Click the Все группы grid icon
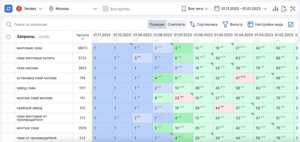The height and width of the screenshot is (142, 300). (105, 9)
